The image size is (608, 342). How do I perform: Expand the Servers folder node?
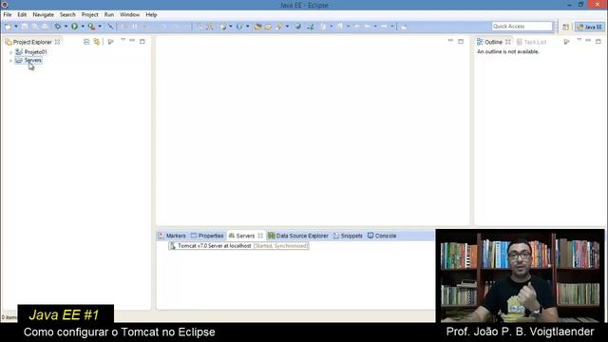click(x=10, y=61)
